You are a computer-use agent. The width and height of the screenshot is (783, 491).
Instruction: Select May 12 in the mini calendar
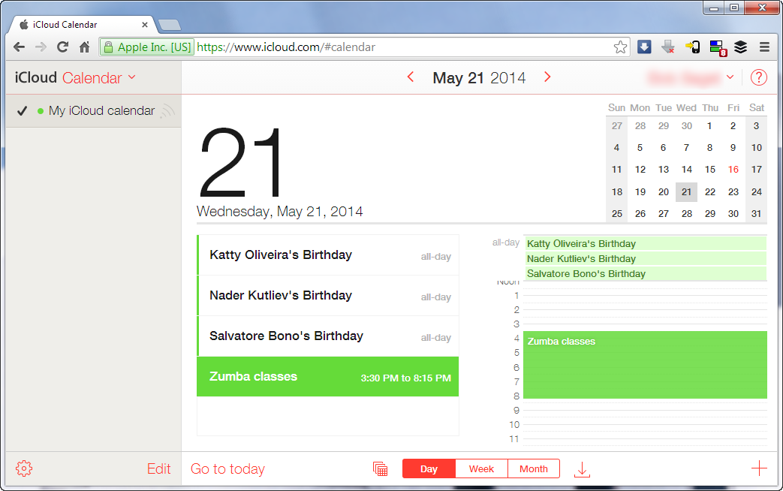coord(640,170)
